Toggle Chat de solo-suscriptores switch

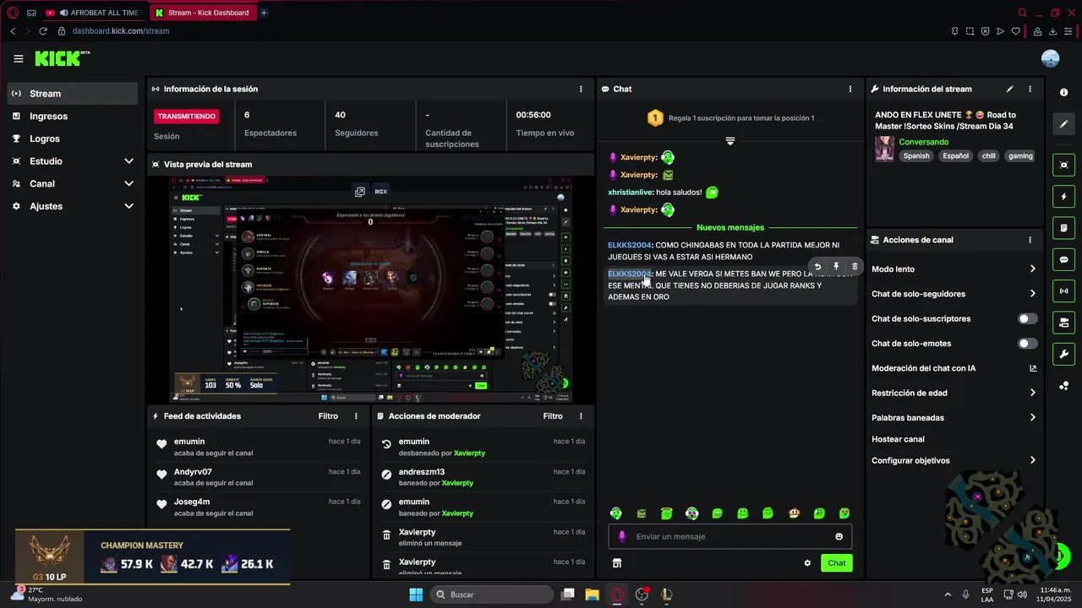[1027, 319]
